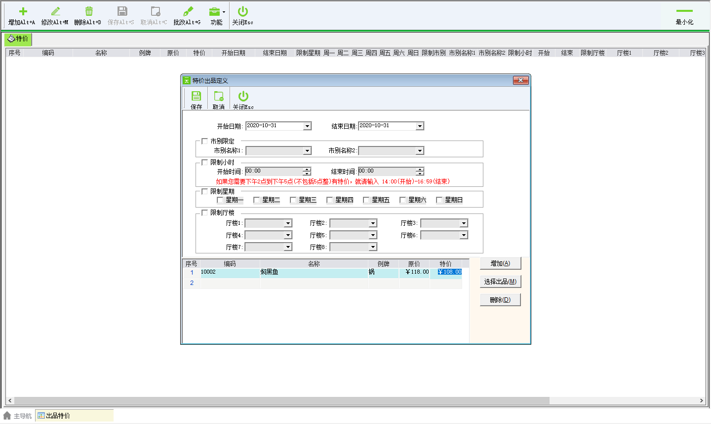Check the 星期六 checkbox
This screenshot has height=424, width=711.
click(x=403, y=200)
